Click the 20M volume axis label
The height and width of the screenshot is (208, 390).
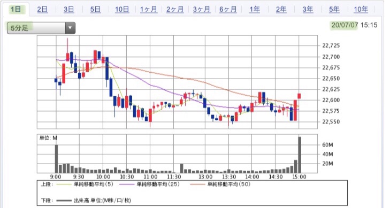327,164
